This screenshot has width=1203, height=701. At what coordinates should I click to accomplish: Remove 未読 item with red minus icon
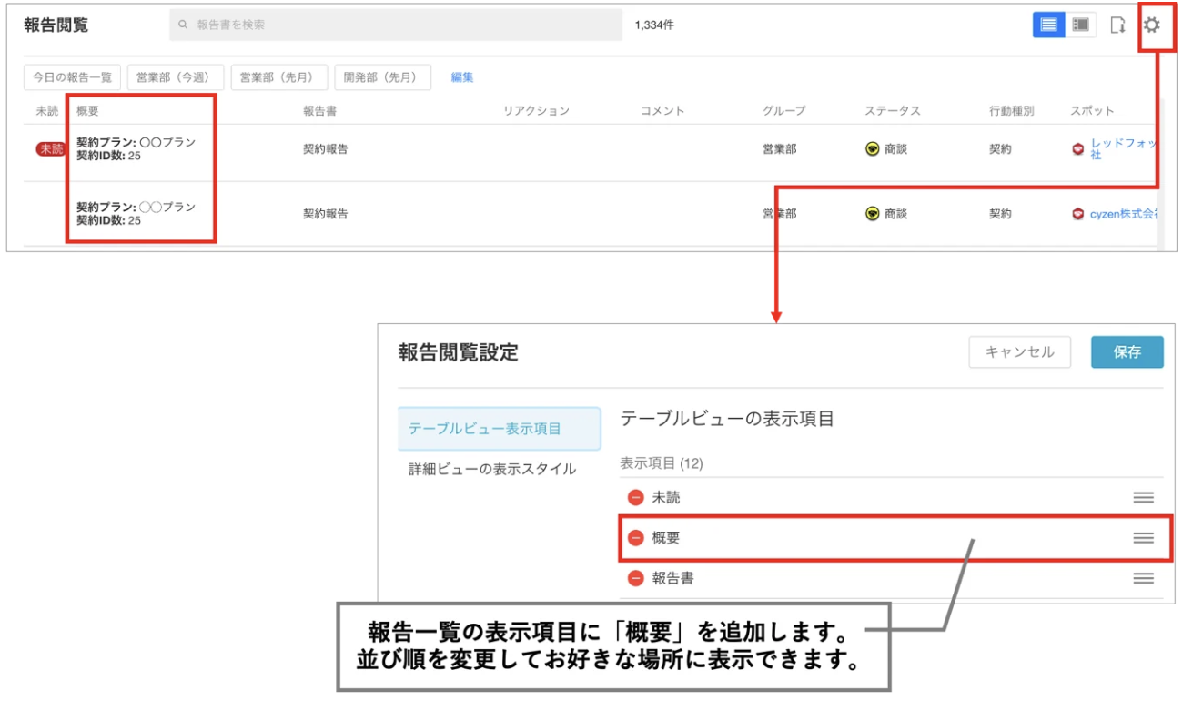click(636, 498)
